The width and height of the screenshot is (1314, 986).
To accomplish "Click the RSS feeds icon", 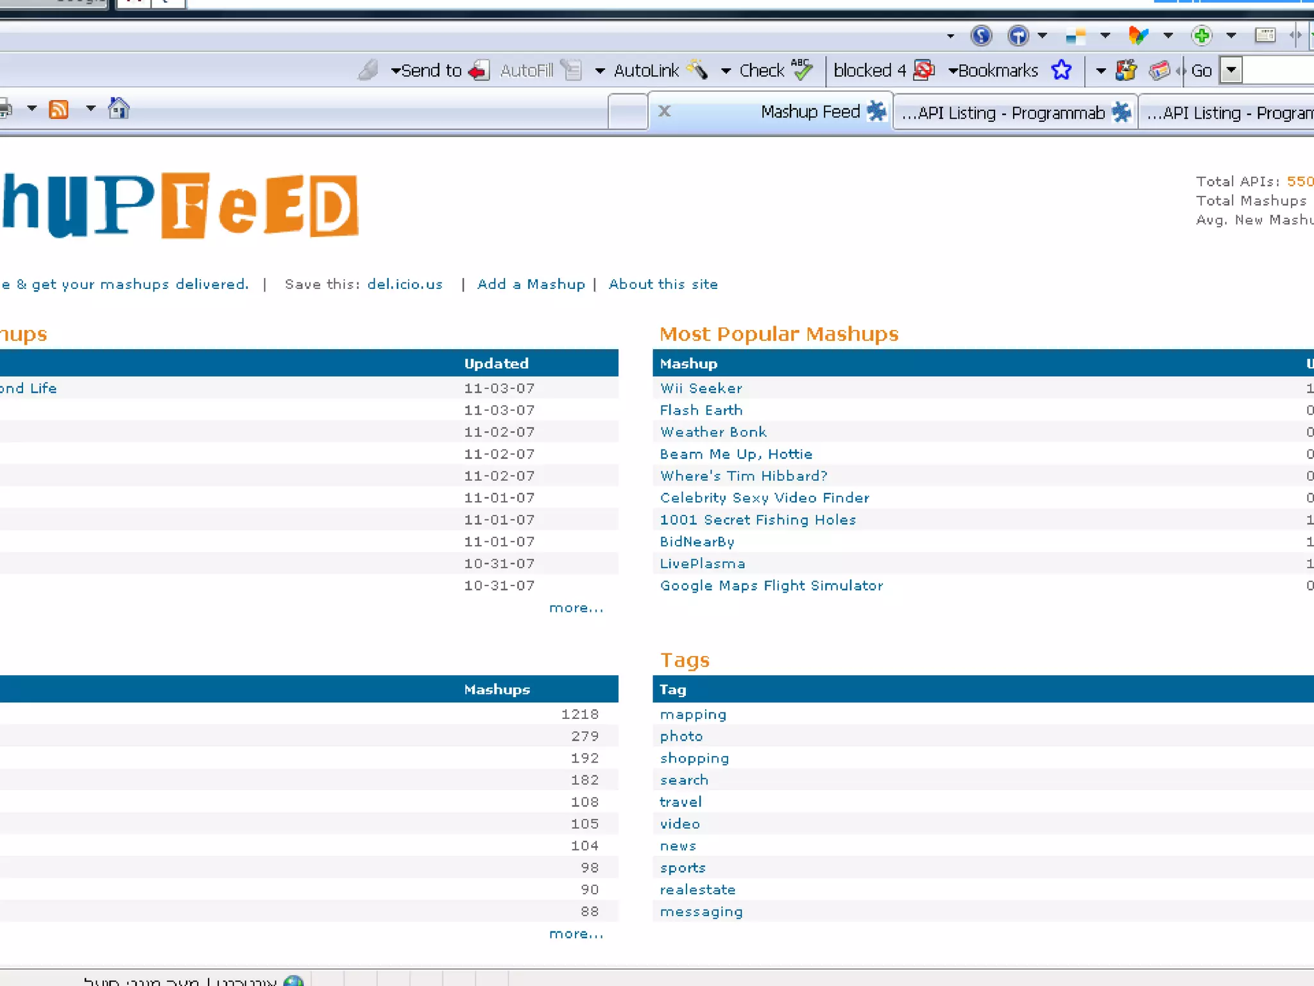I will pyautogui.click(x=58, y=109).
